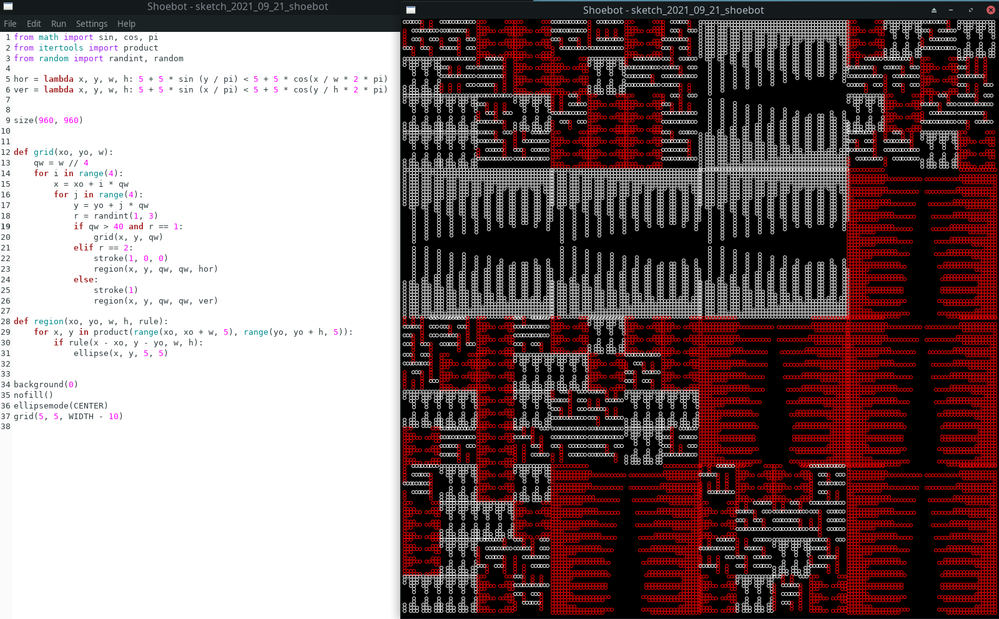The width and height of the screenshot is (999, 619).
Task: Minimize the Shoebot output window
Action: coord(951,10)
